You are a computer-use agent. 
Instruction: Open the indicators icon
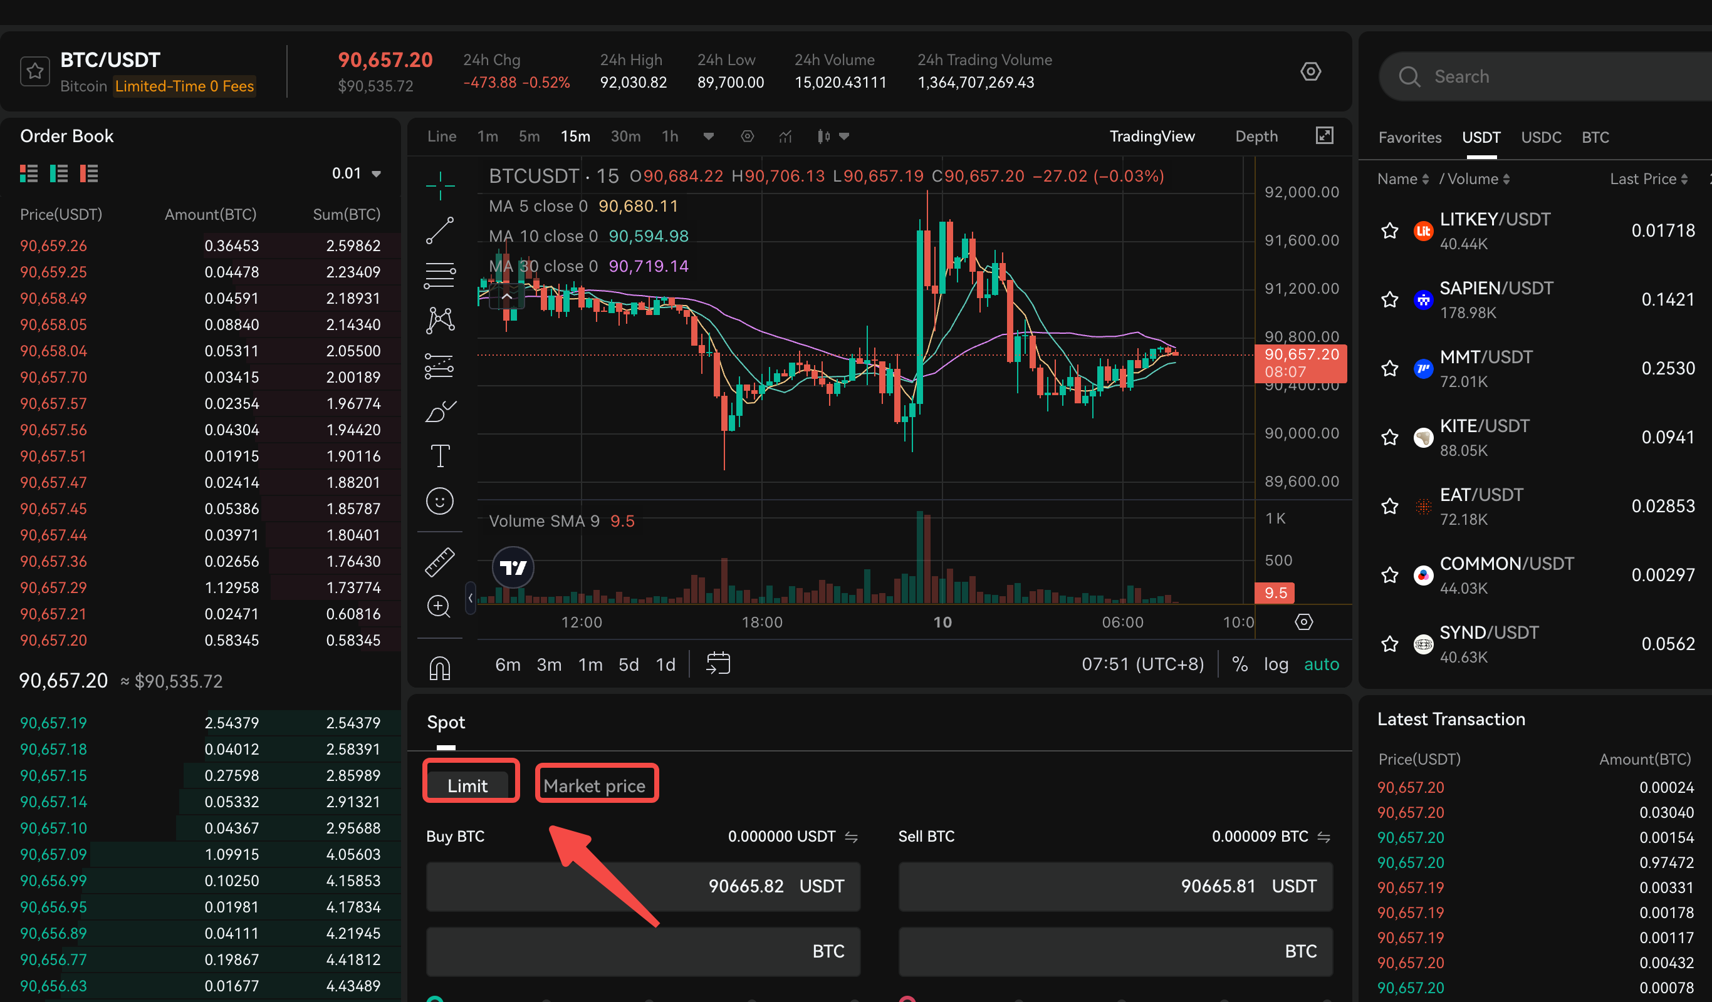(x=785, y=137)
